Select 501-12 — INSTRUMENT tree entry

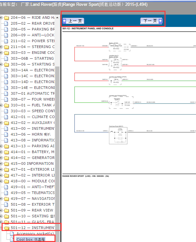pos(32,228)
